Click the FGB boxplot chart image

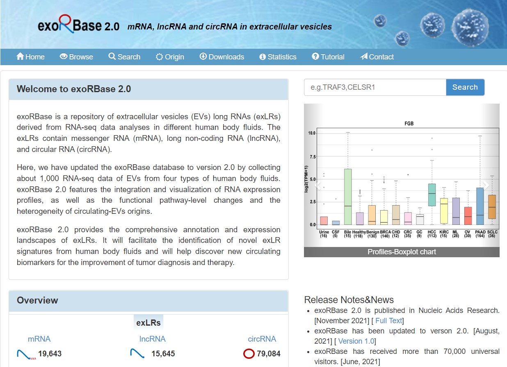coord(402,180)
